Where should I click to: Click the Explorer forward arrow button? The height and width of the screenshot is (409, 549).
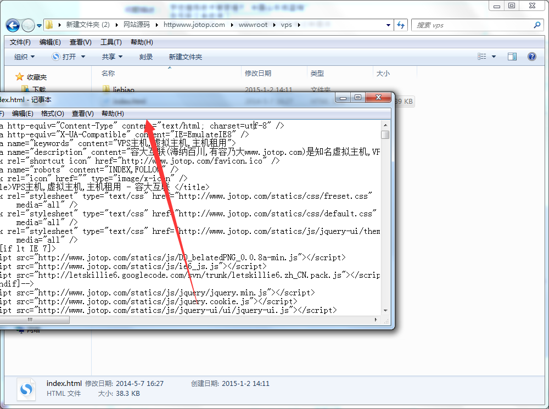coord(28,25)
